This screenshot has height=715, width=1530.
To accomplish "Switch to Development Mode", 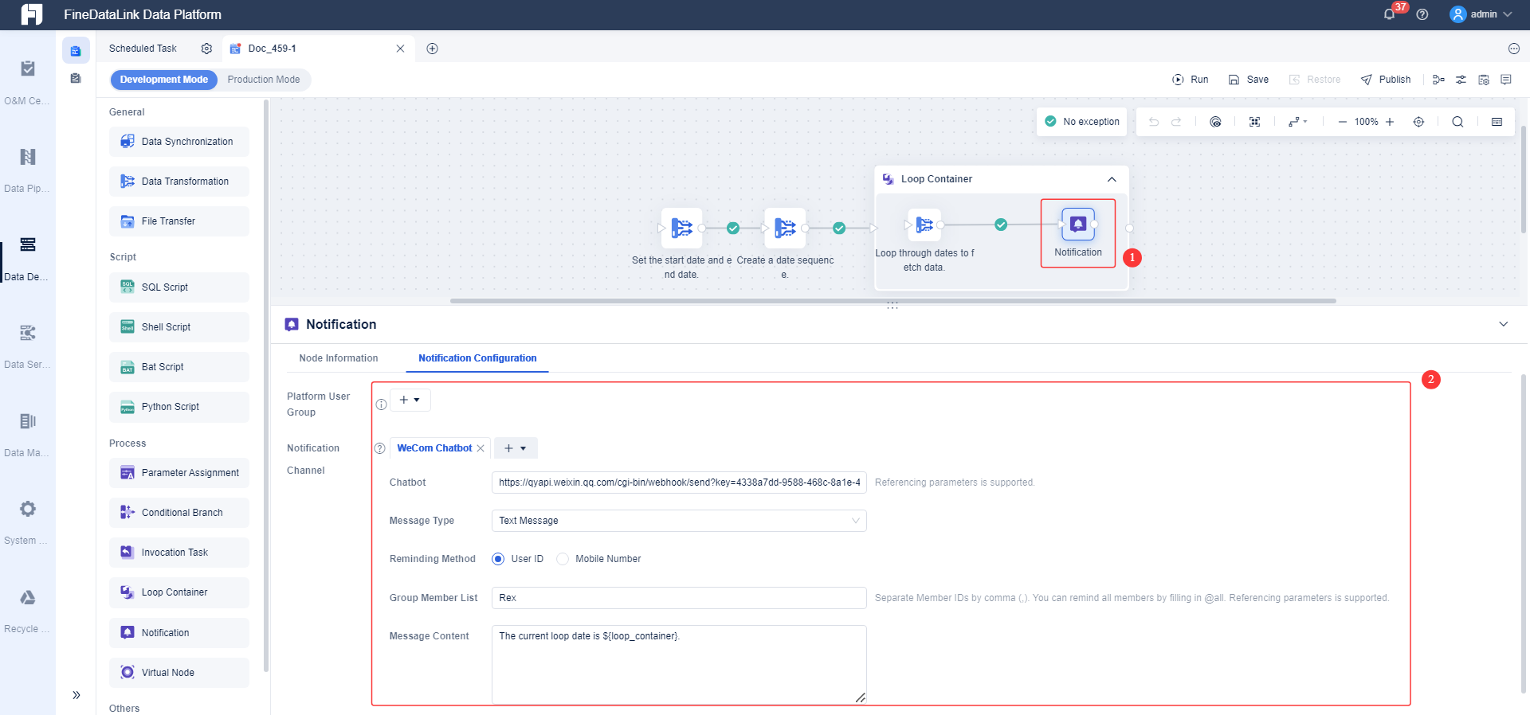I will click(163, 80).
